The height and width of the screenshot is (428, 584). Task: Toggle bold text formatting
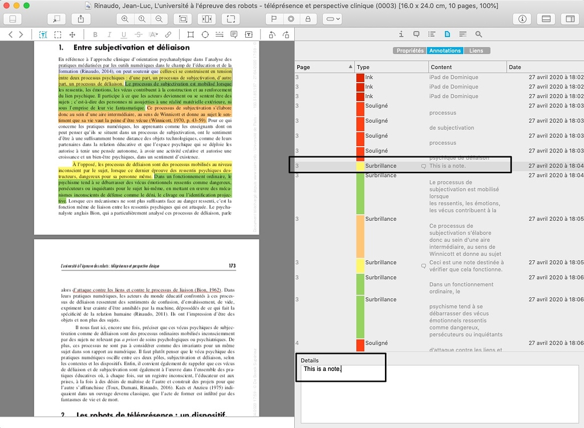[95, 34]
